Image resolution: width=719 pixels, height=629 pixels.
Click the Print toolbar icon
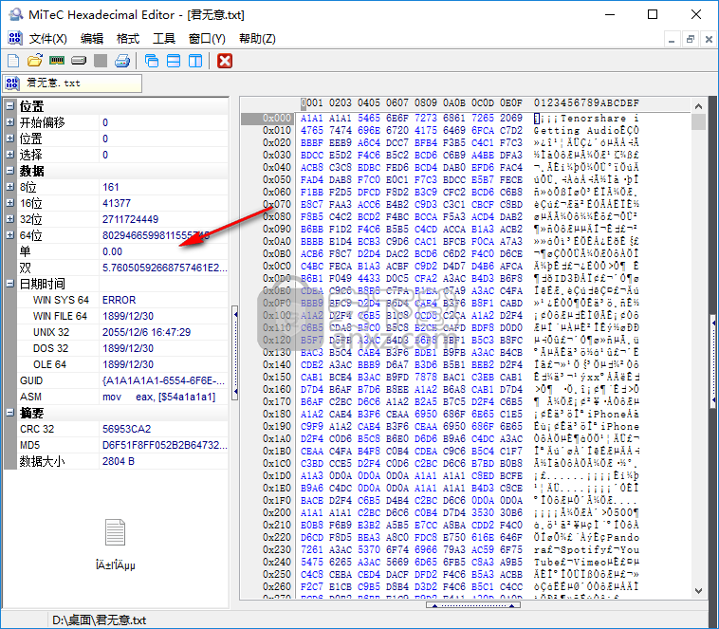(x=122, y=61)
